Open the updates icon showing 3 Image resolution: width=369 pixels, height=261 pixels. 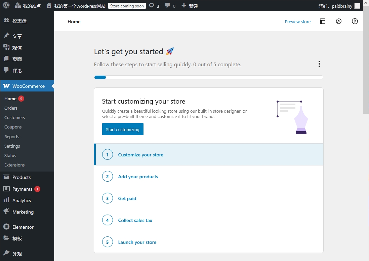point(152,5)
